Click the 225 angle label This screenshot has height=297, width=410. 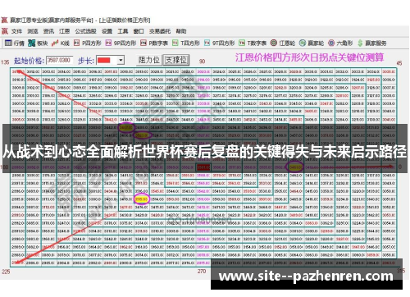point(6,272)
